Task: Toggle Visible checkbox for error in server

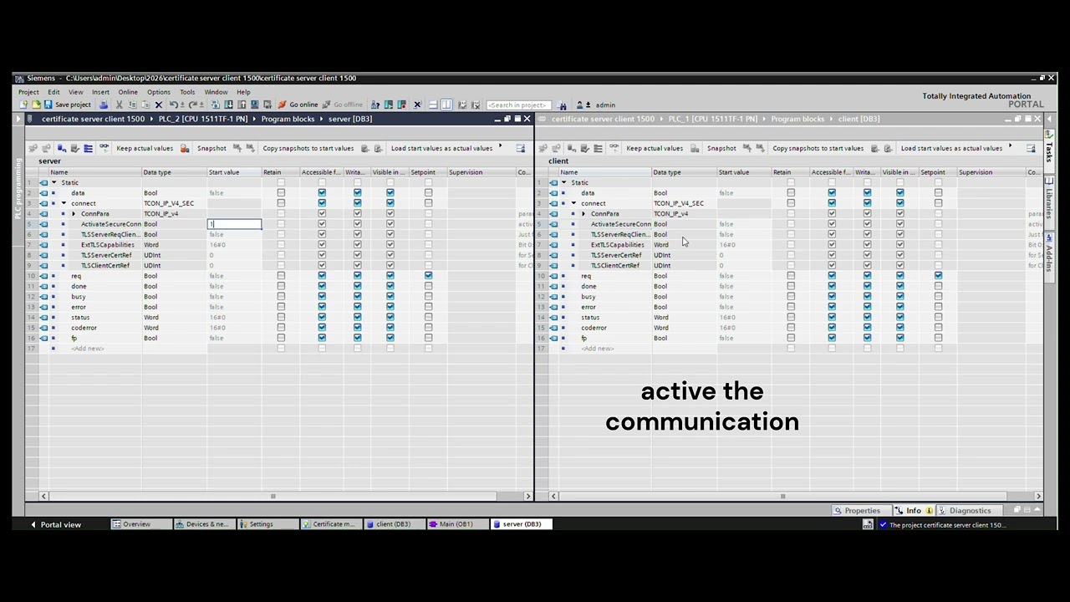Action: point(390,307)
